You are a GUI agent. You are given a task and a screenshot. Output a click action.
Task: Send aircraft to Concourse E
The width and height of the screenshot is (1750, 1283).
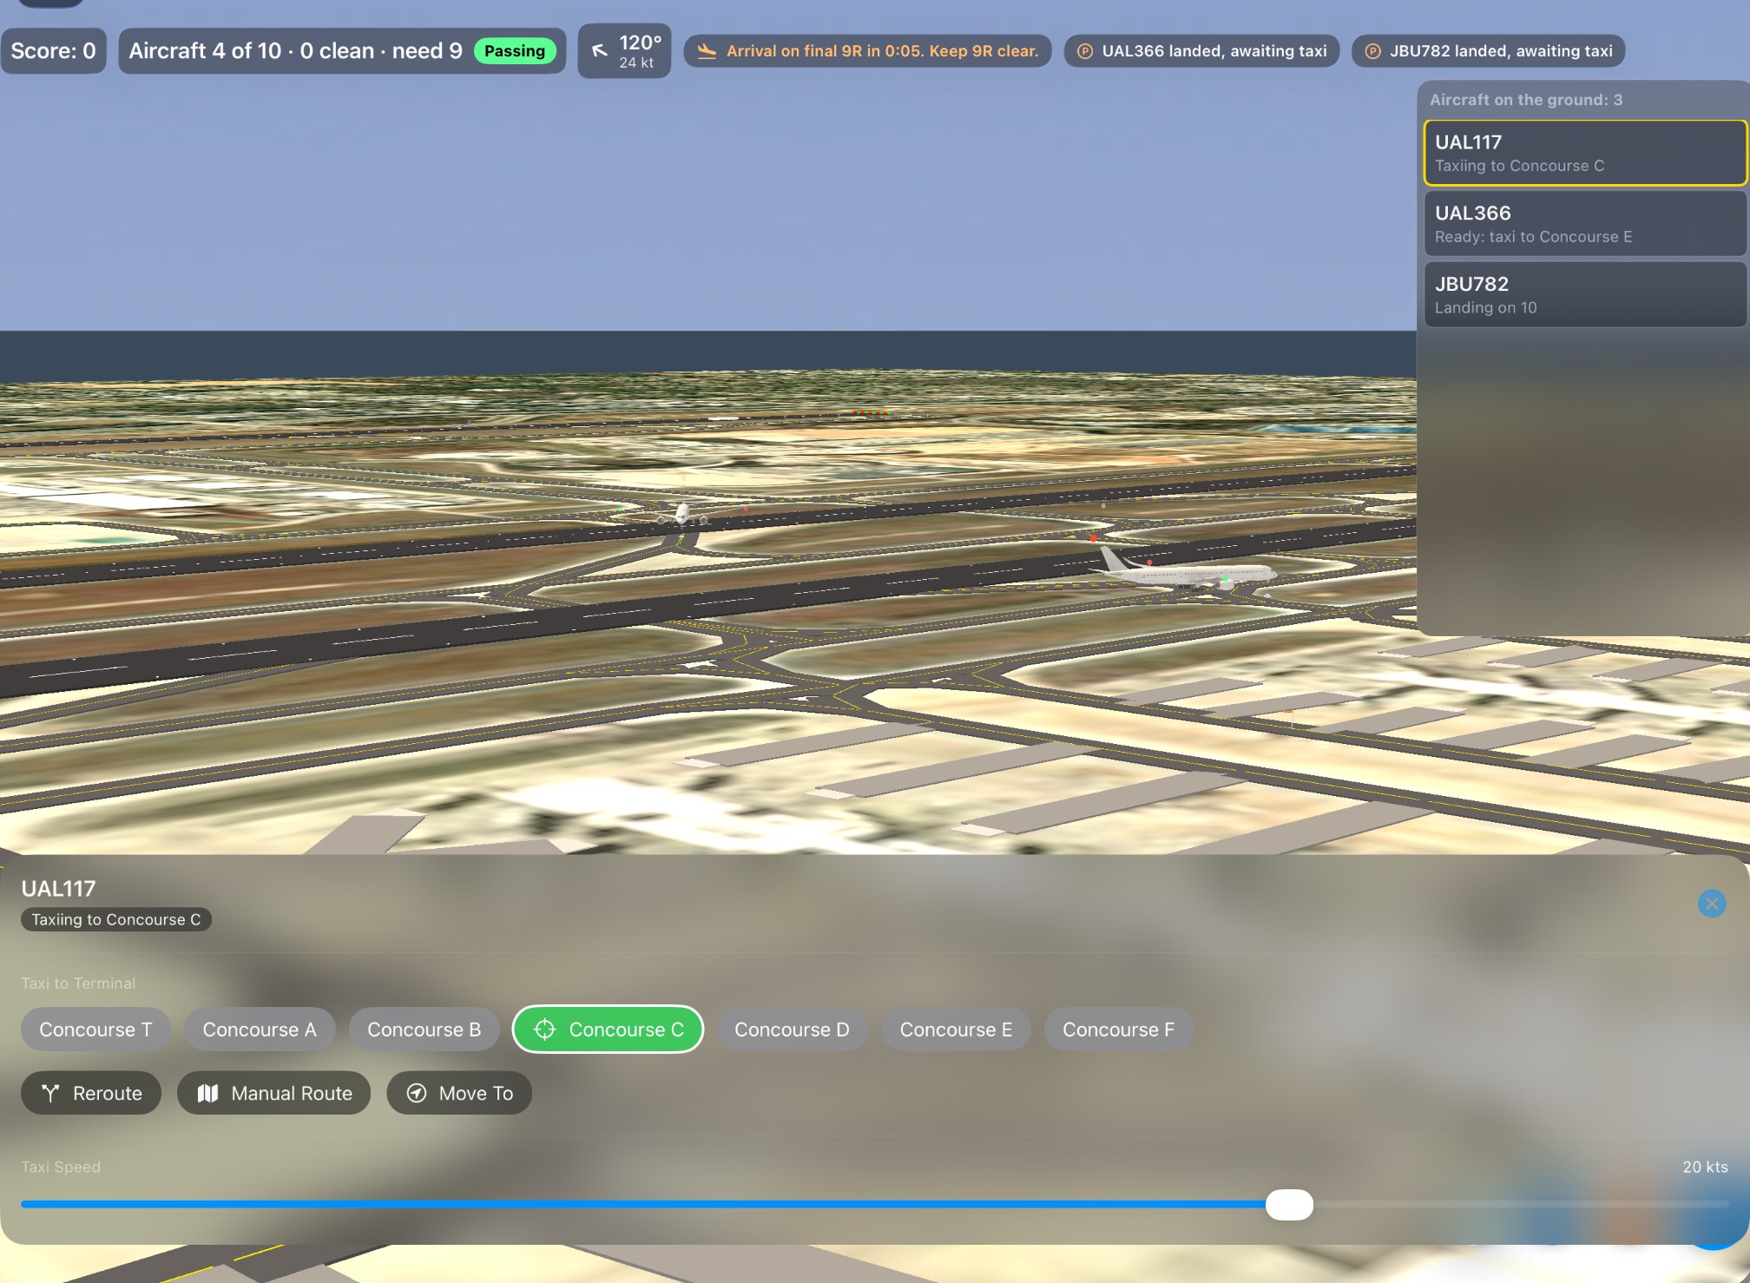[x=956, y=1030]
